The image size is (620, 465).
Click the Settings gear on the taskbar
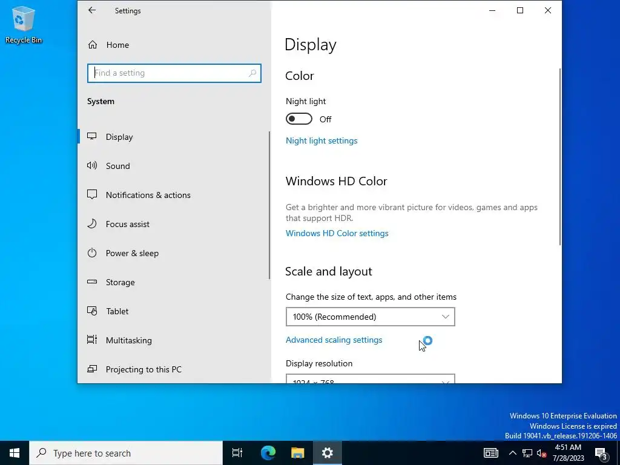tap(328, 453)
